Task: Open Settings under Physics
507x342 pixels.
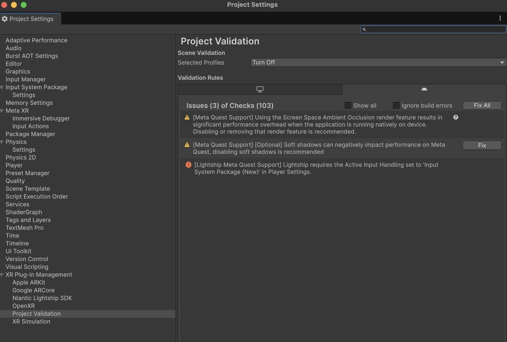Action: [x=24, y=150]
